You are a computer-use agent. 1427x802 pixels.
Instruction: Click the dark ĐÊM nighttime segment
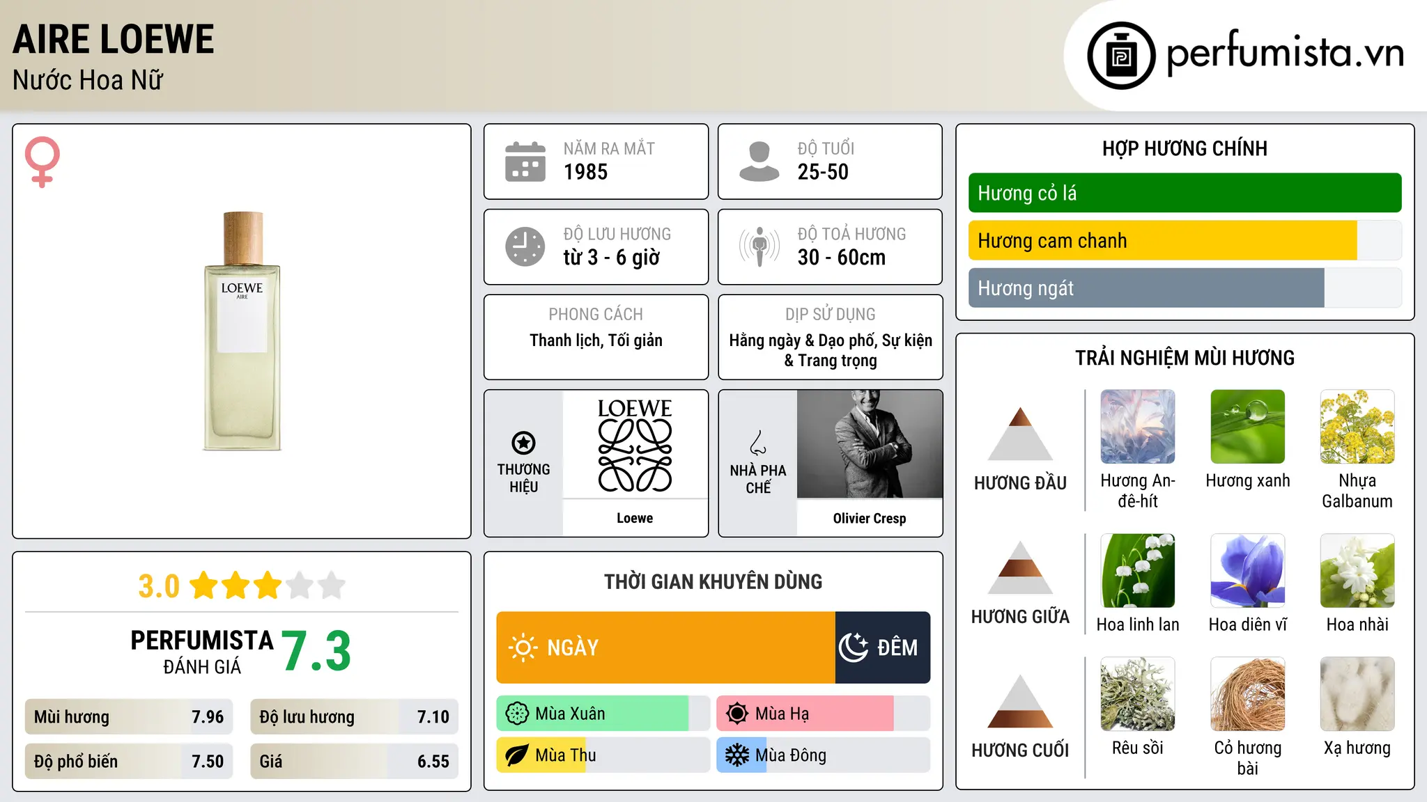(x=883, y=647)
